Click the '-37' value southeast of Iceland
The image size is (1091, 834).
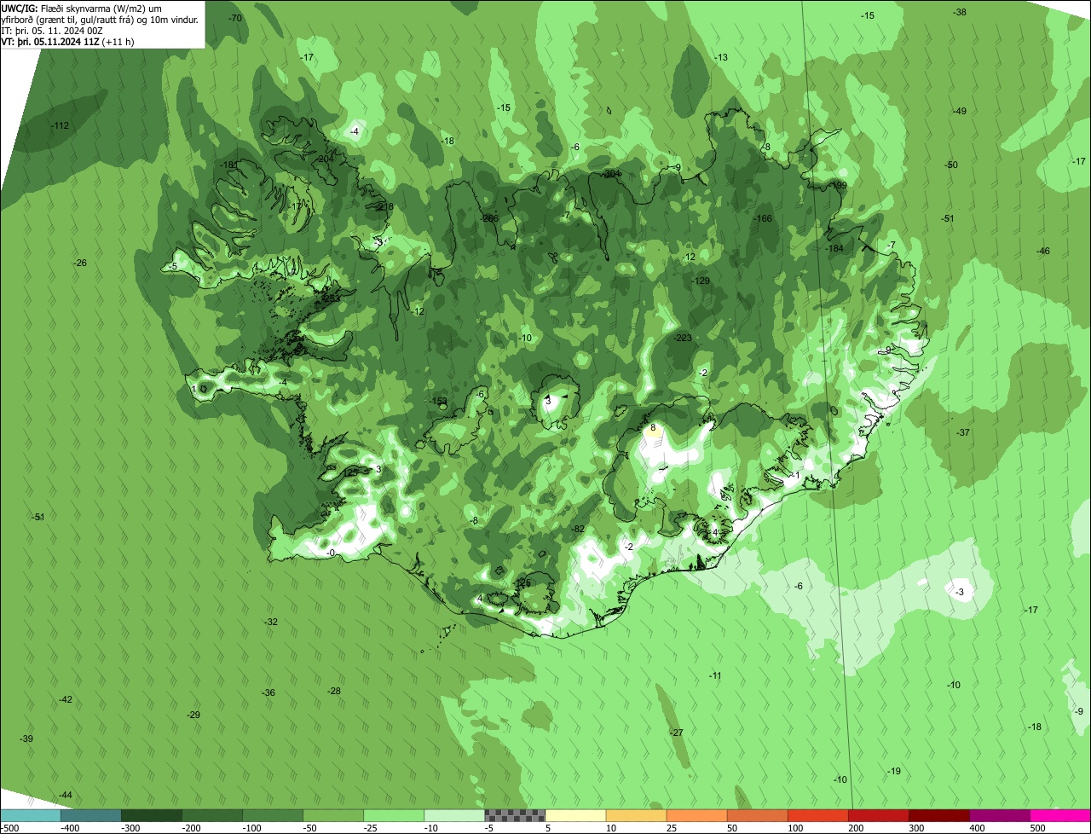[x=963, y=432]
